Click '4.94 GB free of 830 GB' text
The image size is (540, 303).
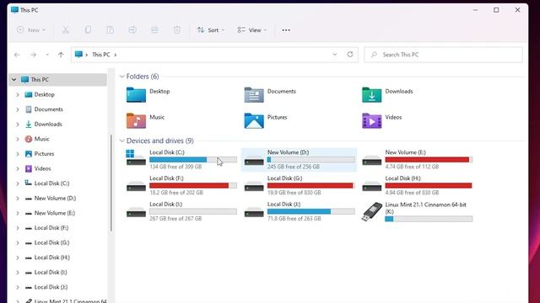pos(412,193)
